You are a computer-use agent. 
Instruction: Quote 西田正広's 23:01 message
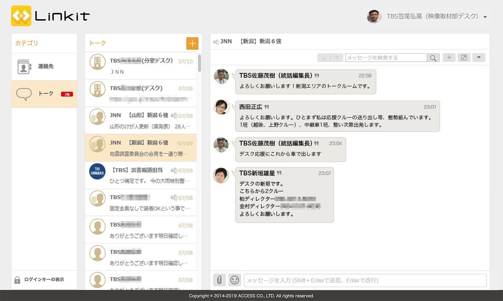[267, 107]
